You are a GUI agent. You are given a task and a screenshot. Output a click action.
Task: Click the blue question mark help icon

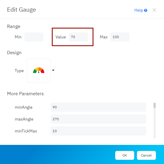(x=146, y=10)
